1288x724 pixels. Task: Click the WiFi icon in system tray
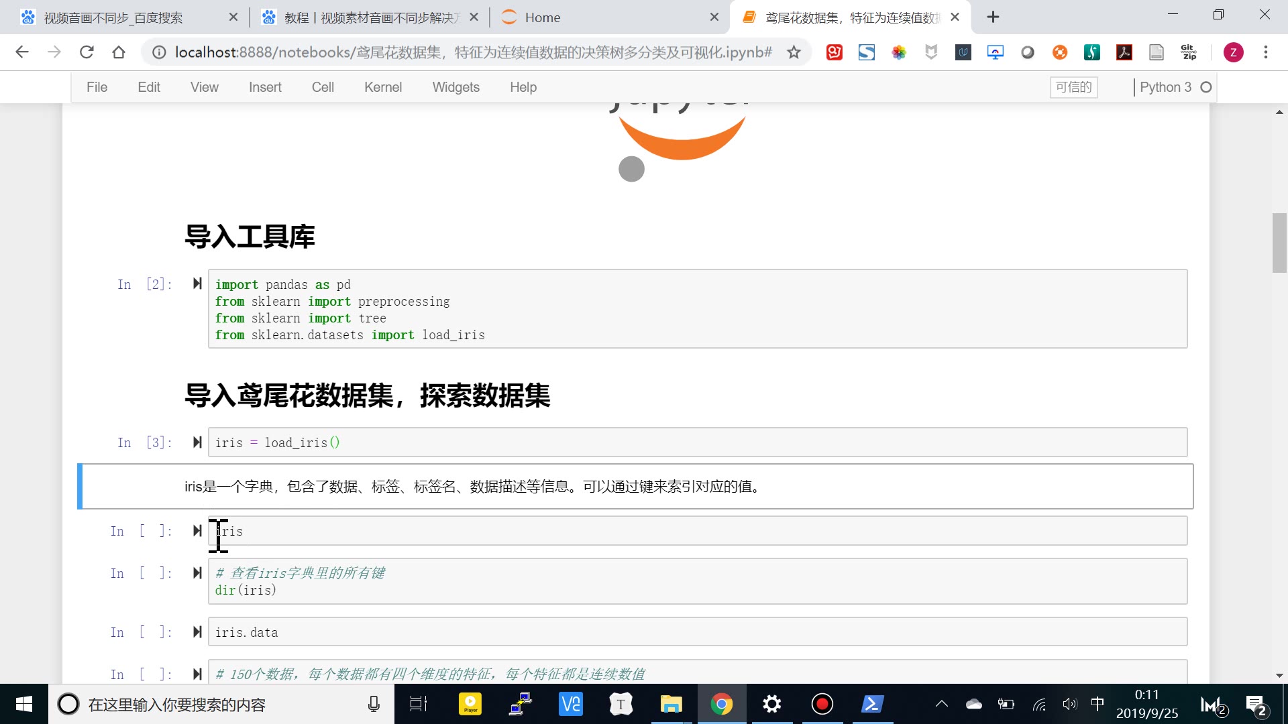(1039, 704)
